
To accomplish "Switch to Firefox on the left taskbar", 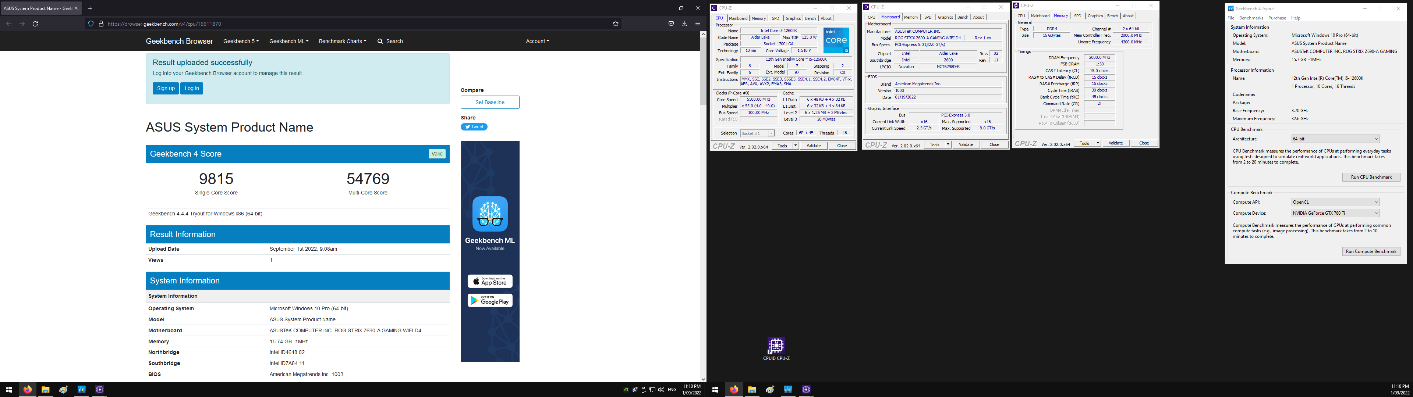I will click(x=28, y=390).
